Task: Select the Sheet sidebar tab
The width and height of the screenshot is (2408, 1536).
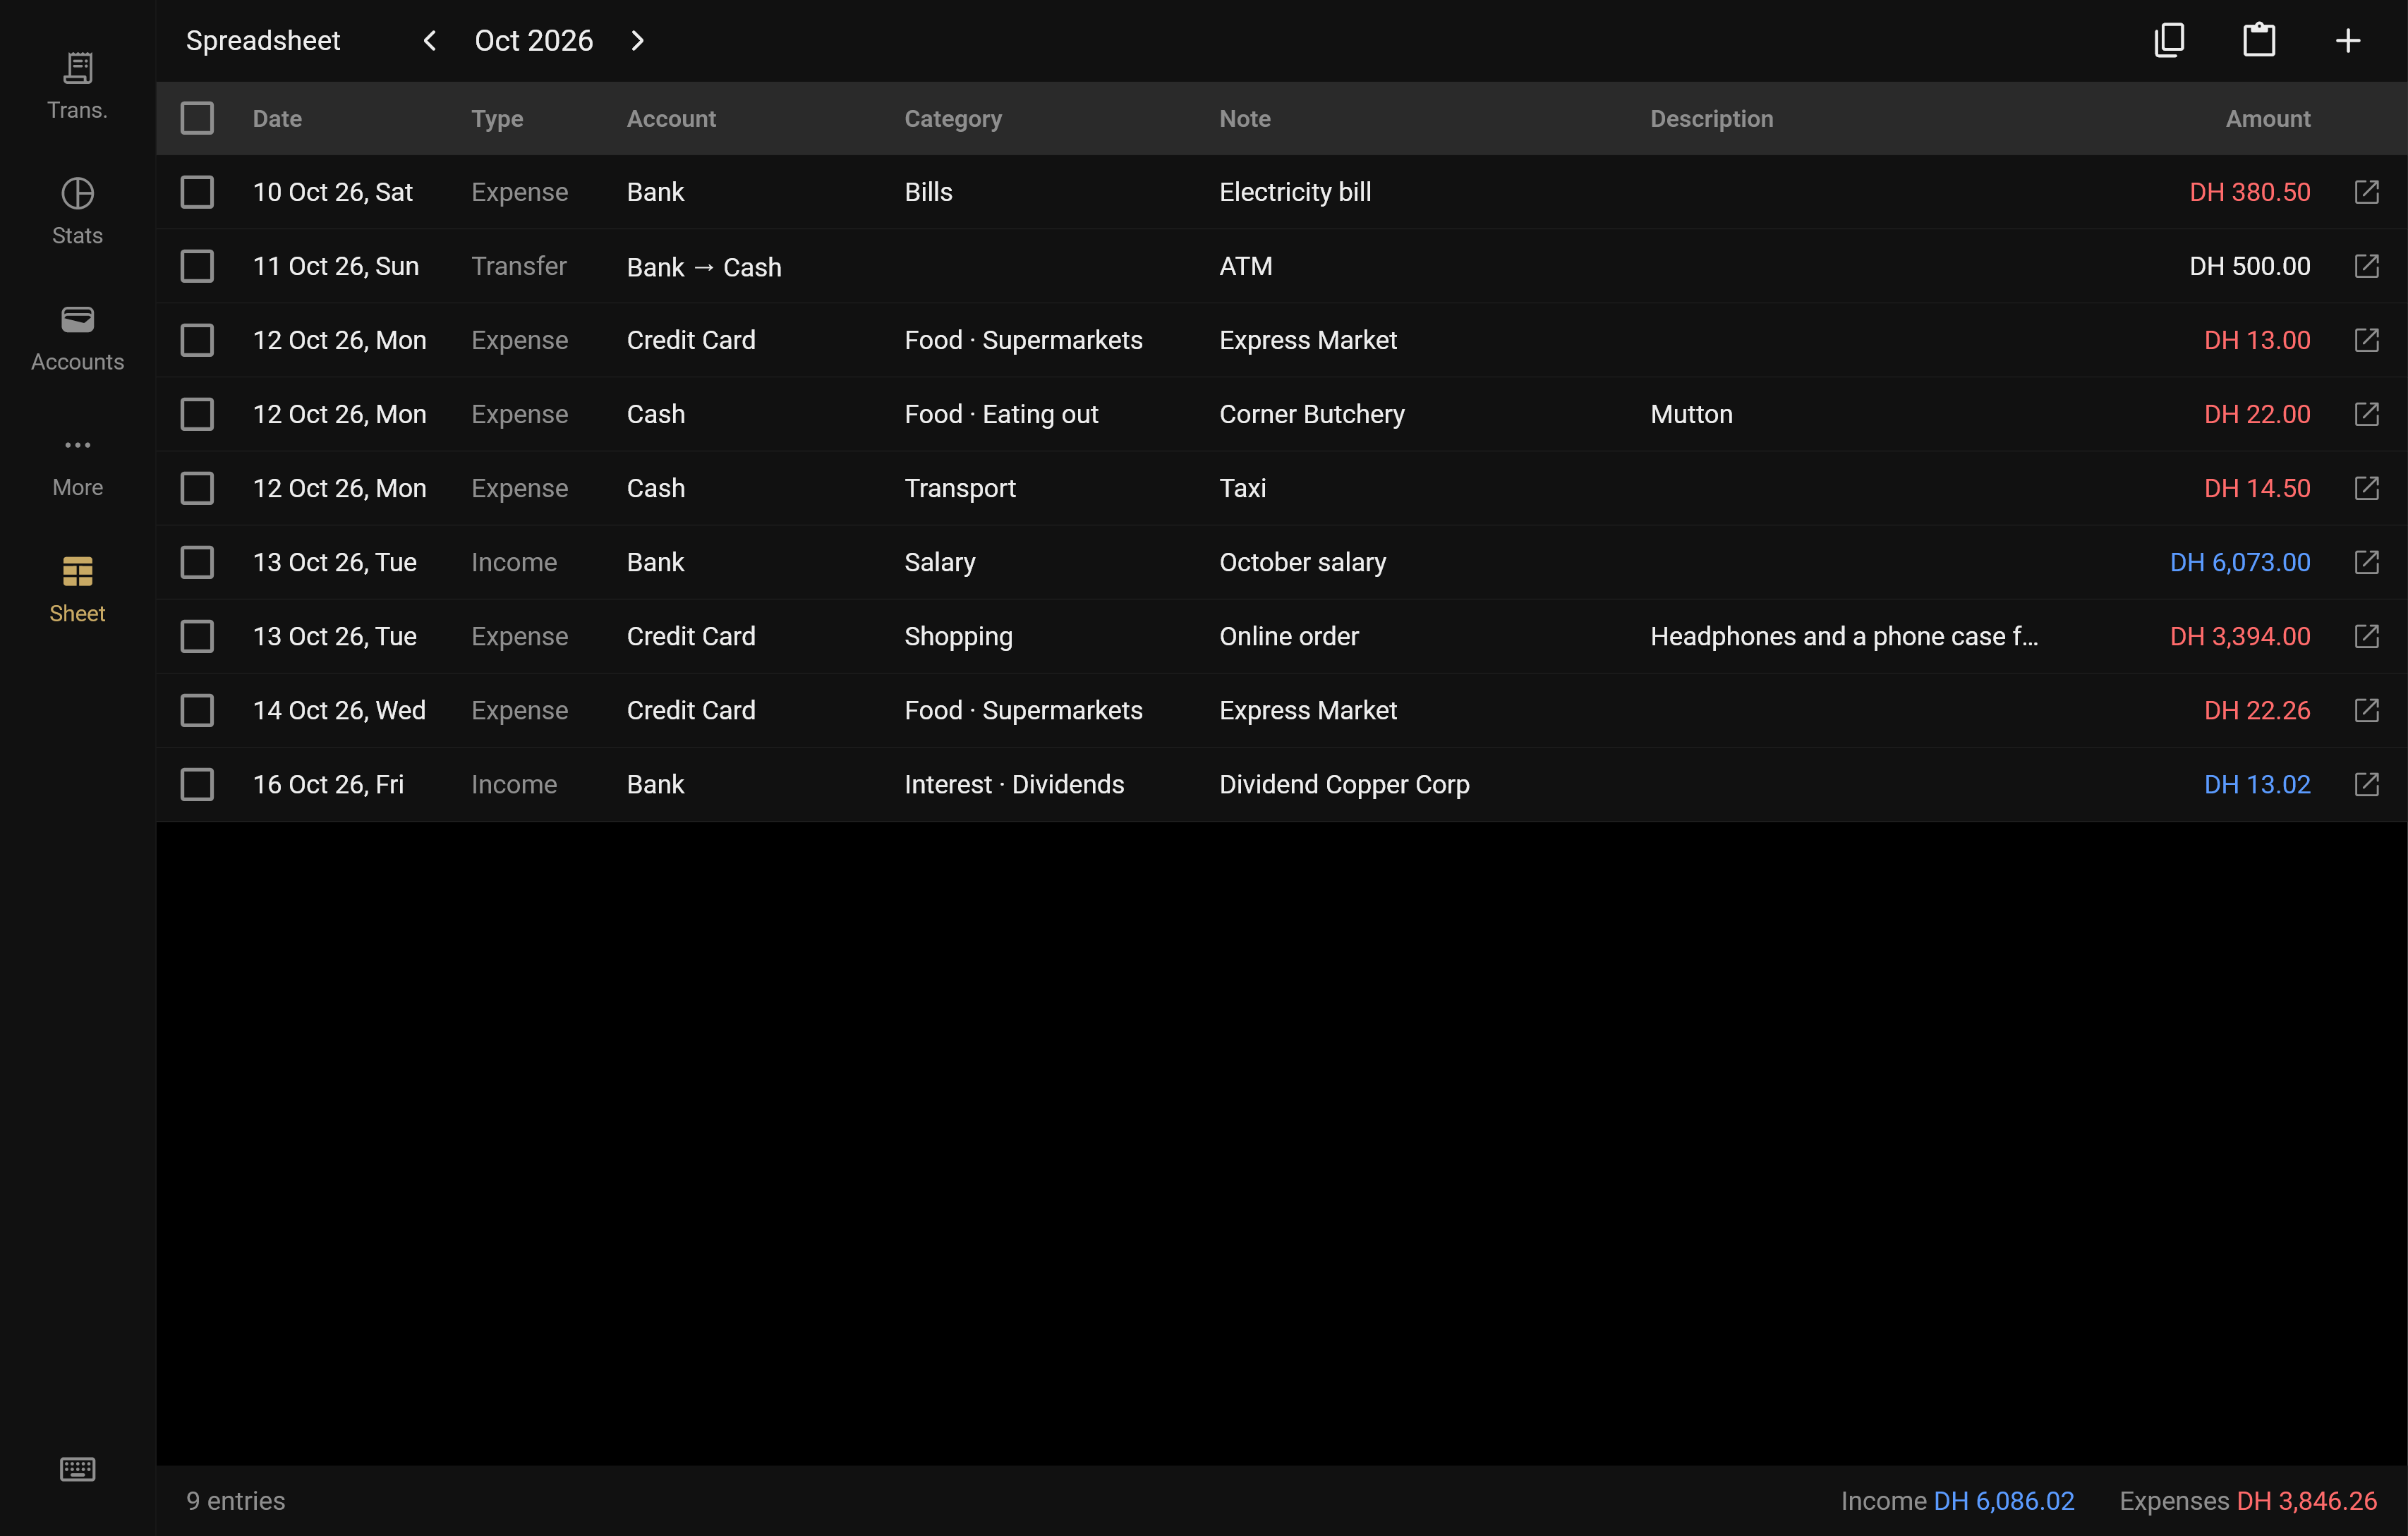Action: 77,590
